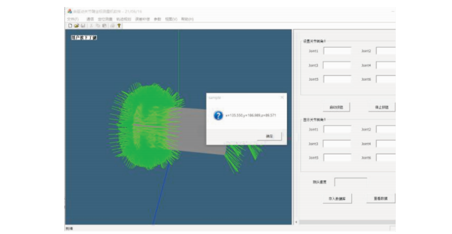Open the 视图(V) menu

(x=171, y=19)
